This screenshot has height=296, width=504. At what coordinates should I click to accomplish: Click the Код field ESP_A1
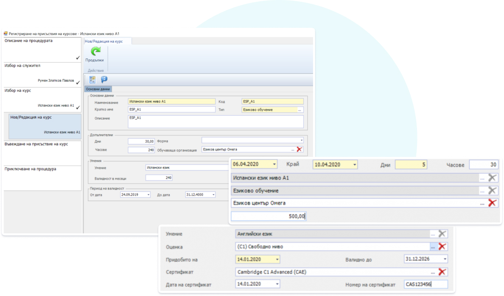(272, 101)
